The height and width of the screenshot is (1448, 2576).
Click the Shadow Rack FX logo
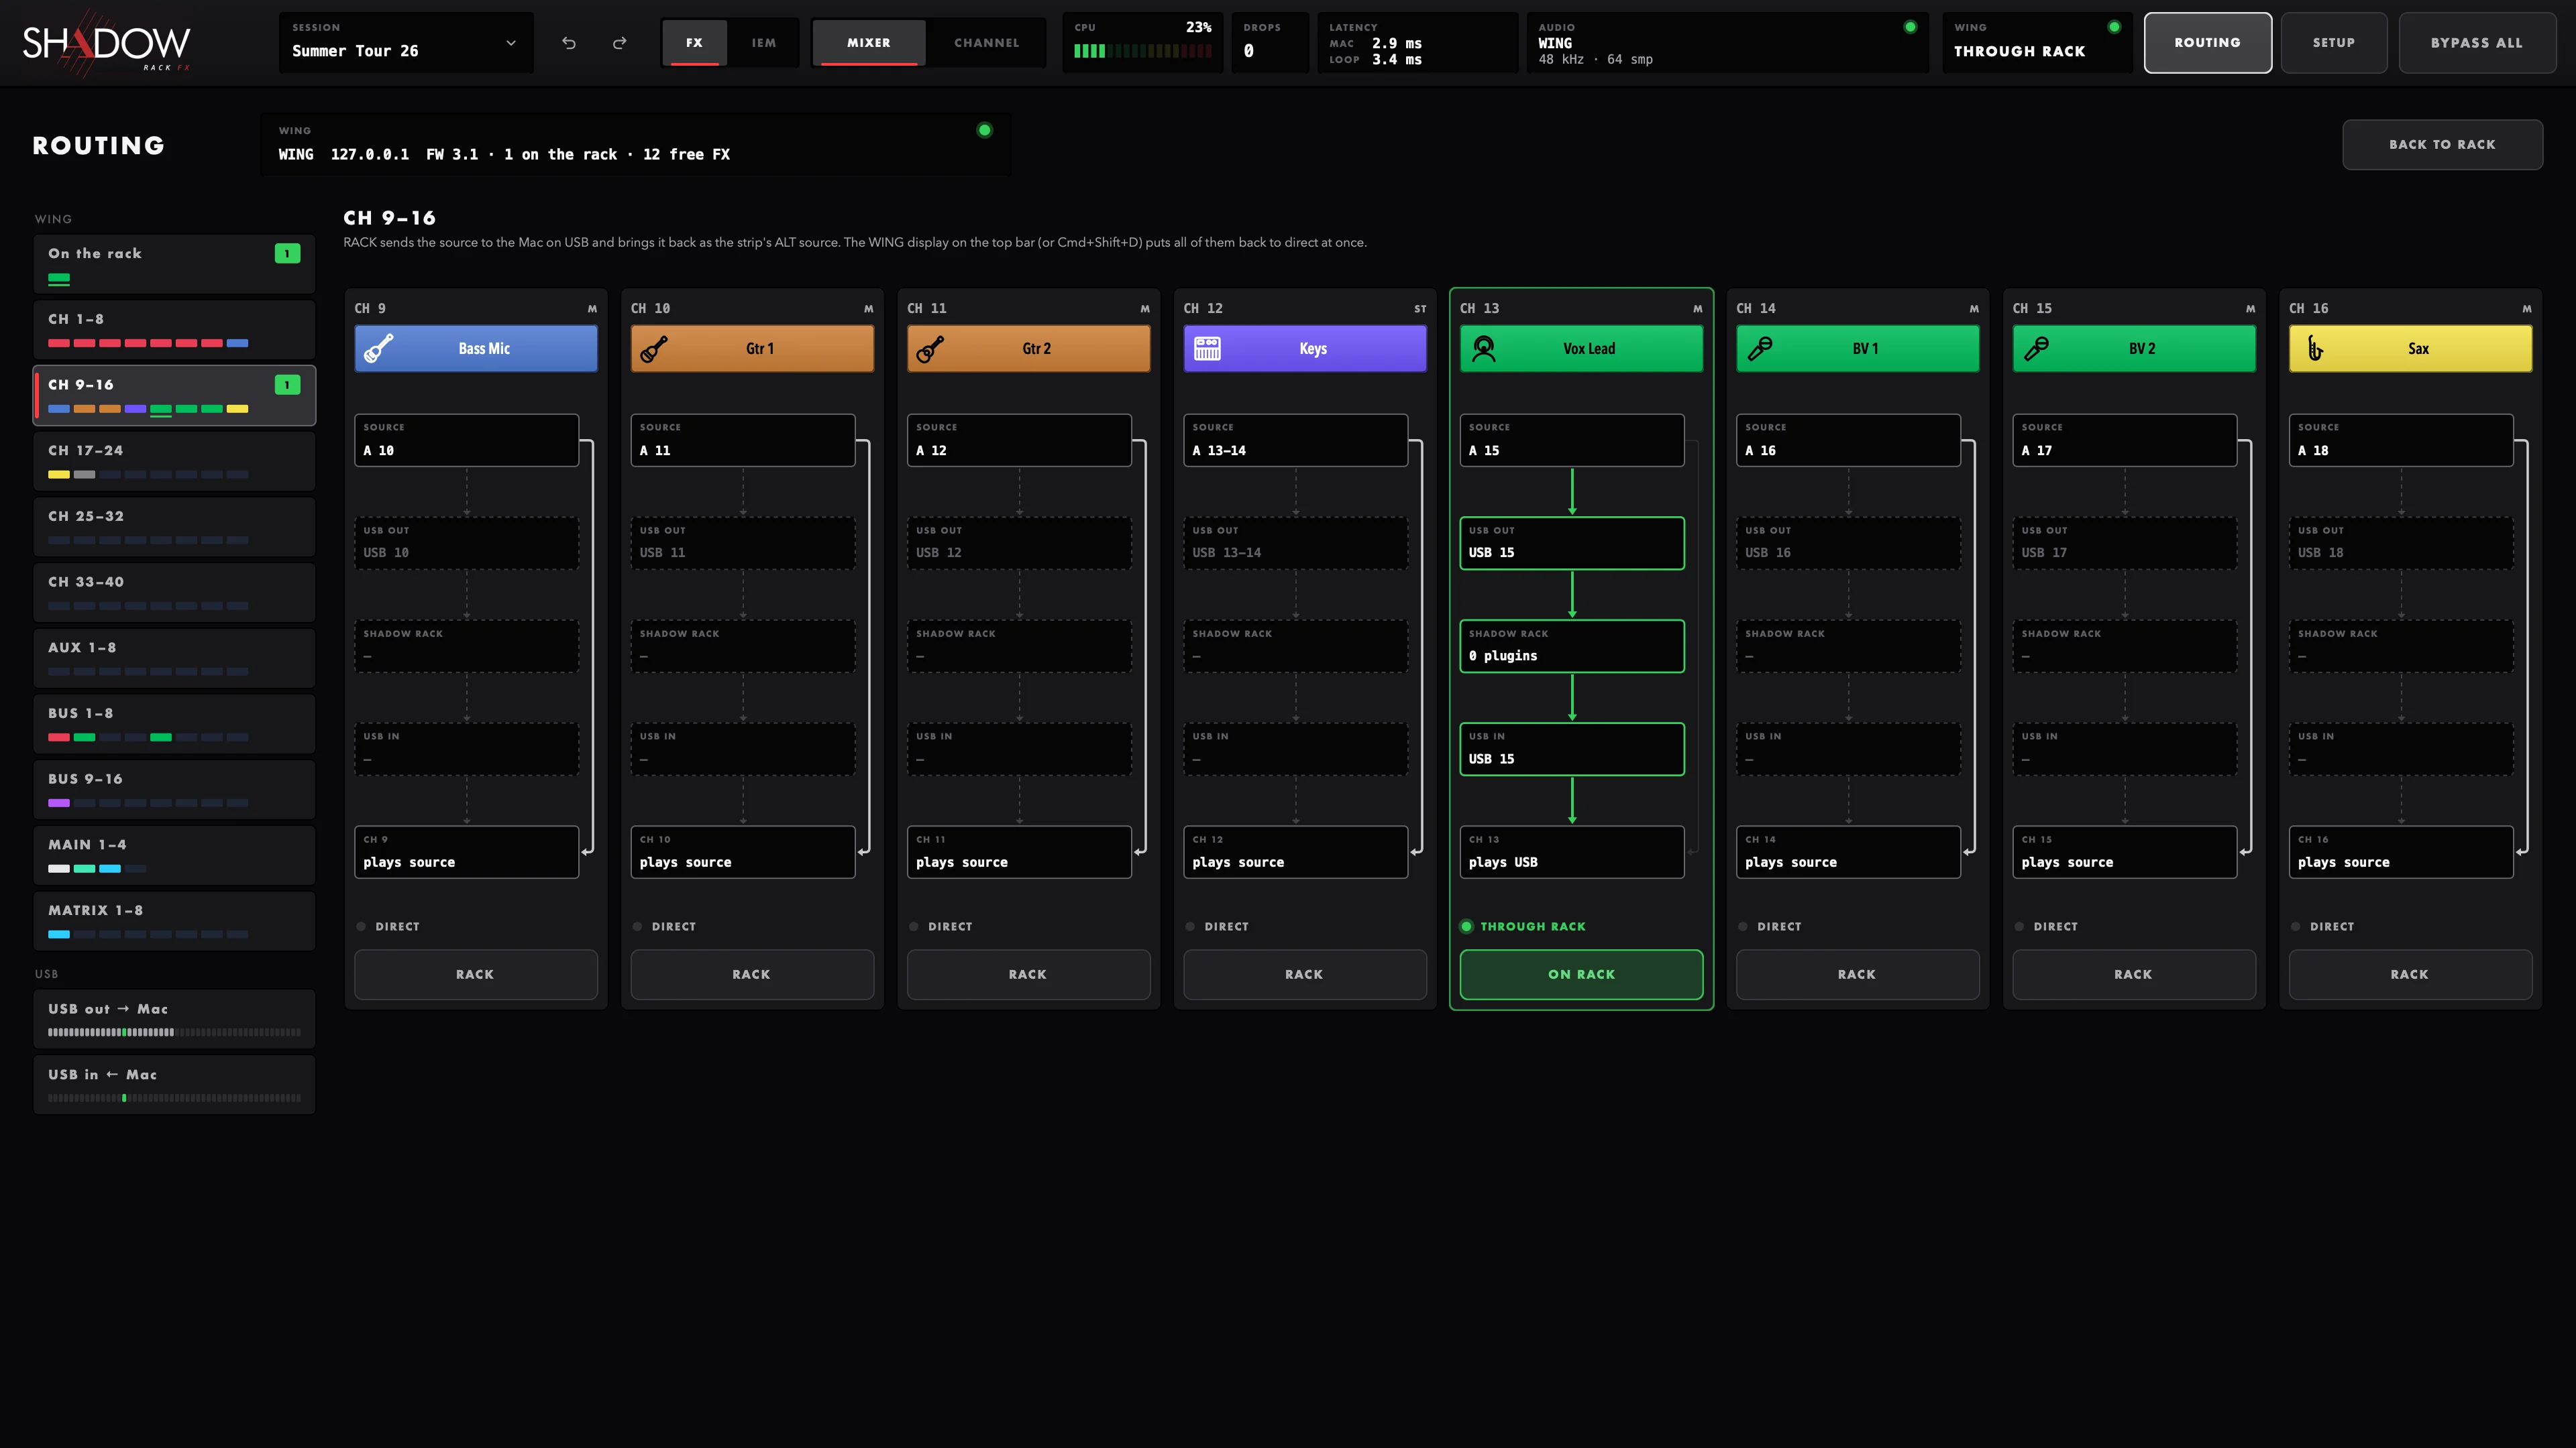106,43
